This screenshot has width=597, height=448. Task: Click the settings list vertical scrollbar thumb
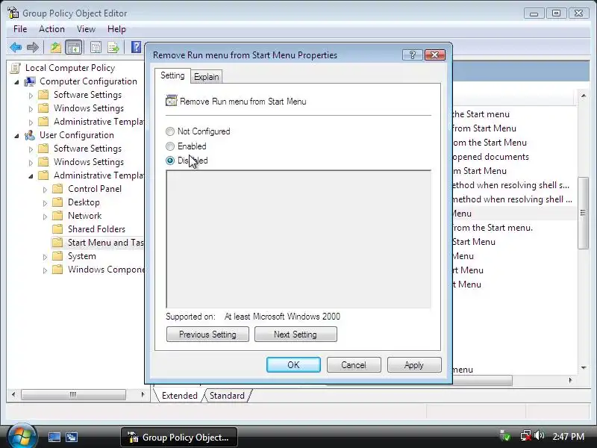click(x=583, y=213)
